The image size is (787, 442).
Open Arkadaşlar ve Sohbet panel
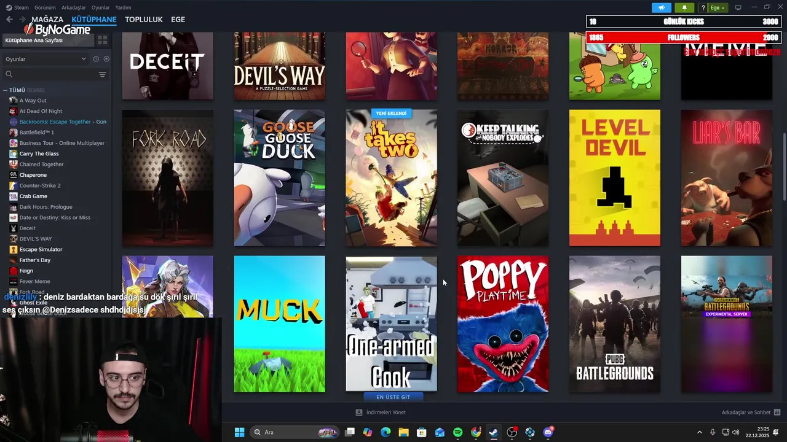751,413
